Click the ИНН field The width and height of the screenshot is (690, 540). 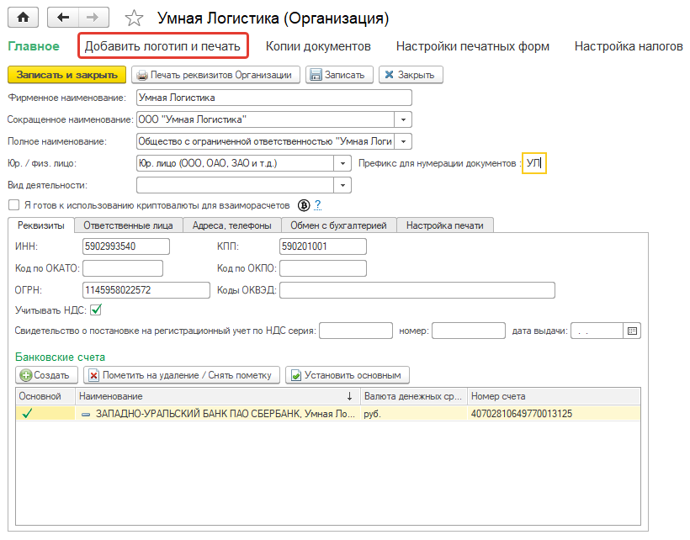click(x=126, y=246)
